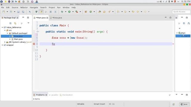Open the Refactor menu
The height and width of the screenshot is (107, 191).
coord(24,7)
